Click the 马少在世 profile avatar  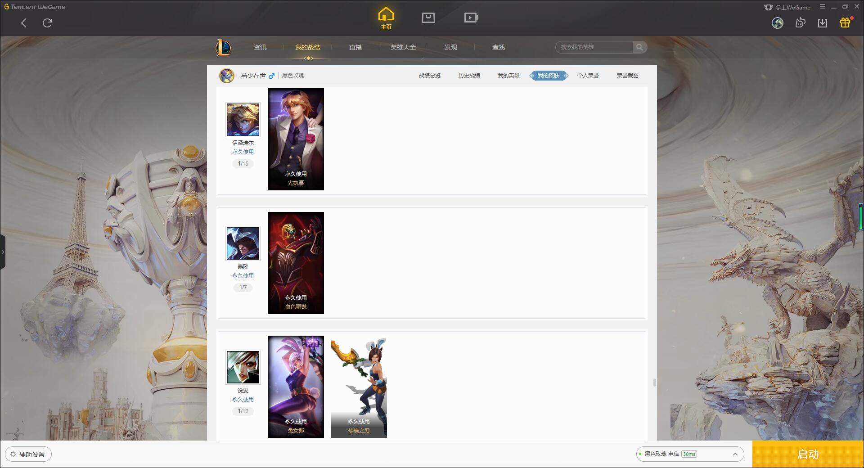[x=227, y=76]
